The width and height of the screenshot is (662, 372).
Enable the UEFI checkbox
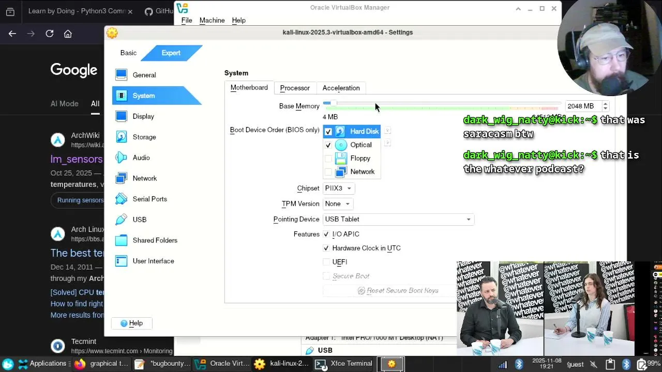[x=326, y=262]
